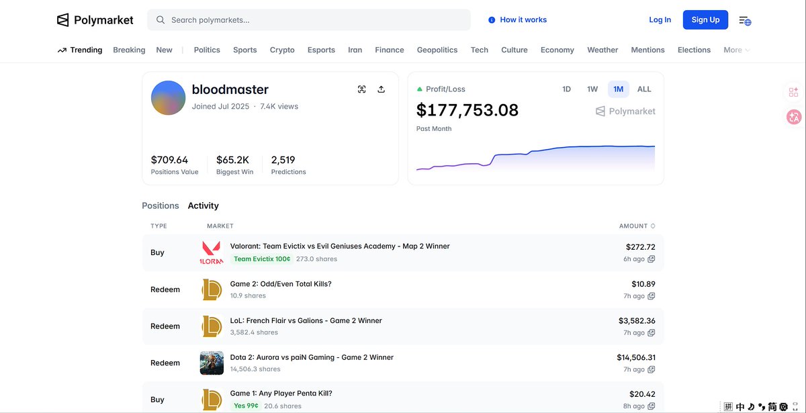This screenshot has height=413, width=806.
Task: Click the Sign Up button
Action: 705,20
